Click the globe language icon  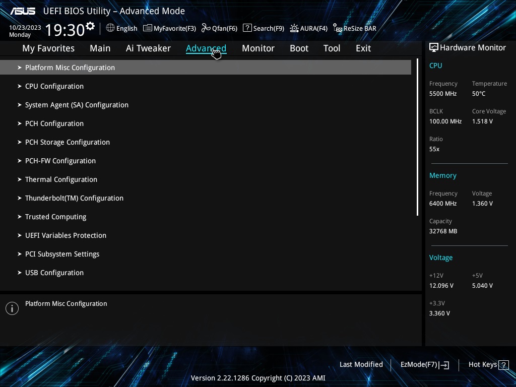pyautogui.click(x=110, y=28)
